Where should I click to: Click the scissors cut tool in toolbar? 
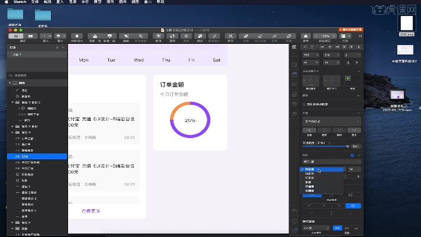click(230, 37)
